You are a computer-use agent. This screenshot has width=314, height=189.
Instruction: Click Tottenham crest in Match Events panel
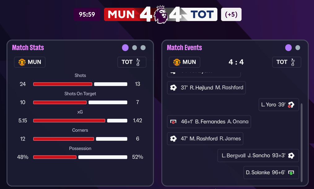tap(293, 62)
